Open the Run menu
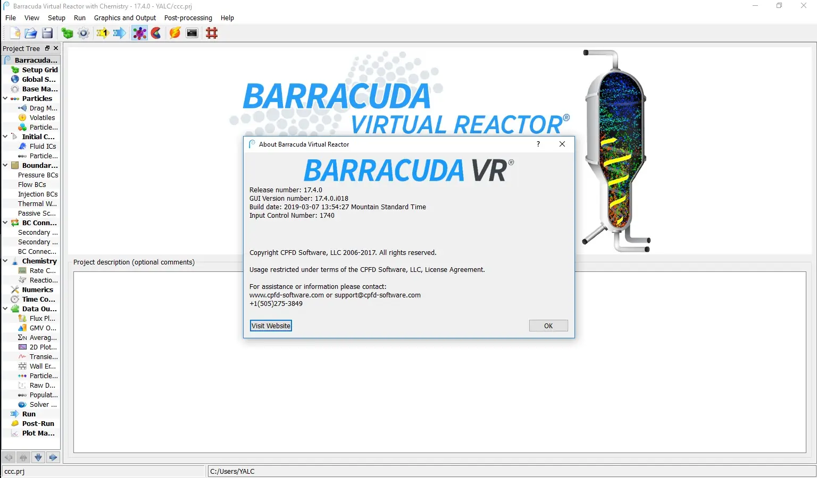The height and width of the screenshot is (478, 817). click(x=80, y=18)
